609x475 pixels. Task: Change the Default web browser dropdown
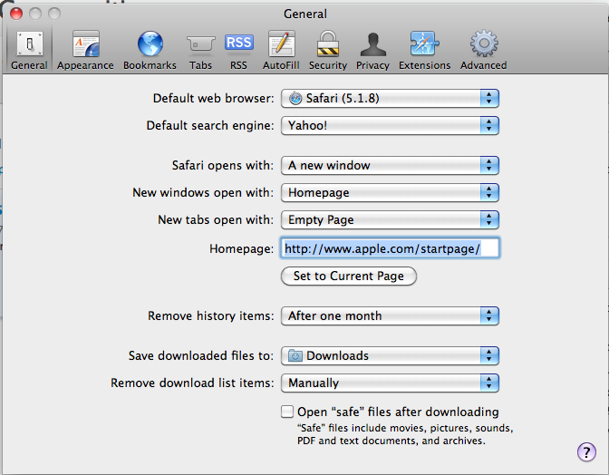(x=390, y=98)
